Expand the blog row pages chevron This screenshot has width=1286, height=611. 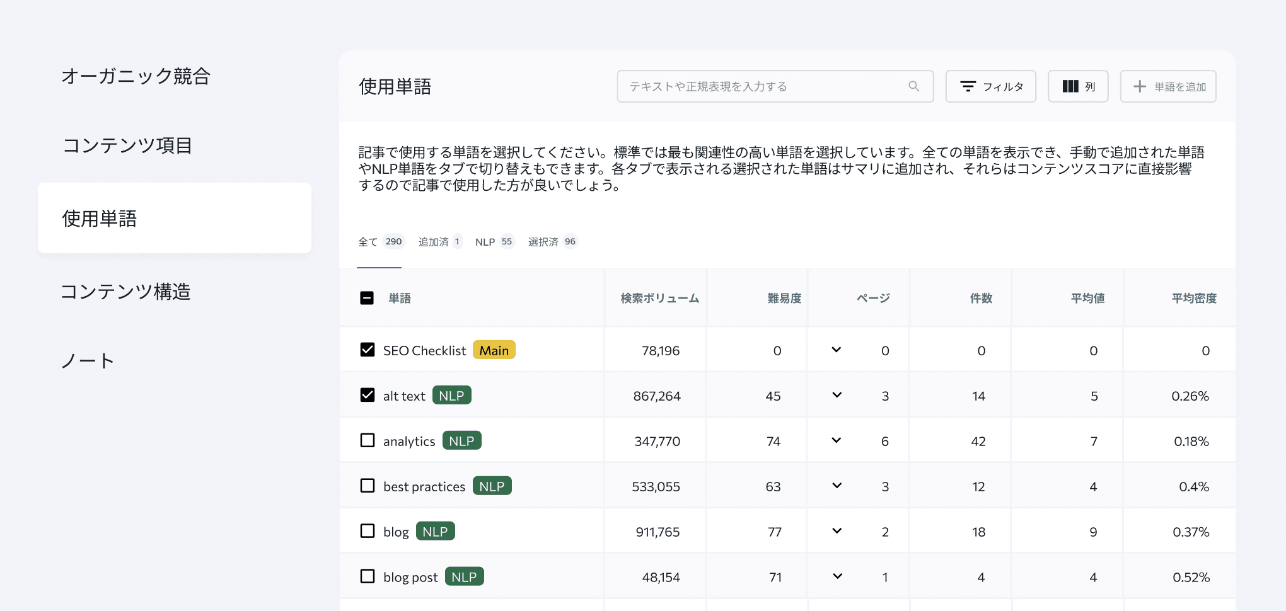(x=837, y=531)
